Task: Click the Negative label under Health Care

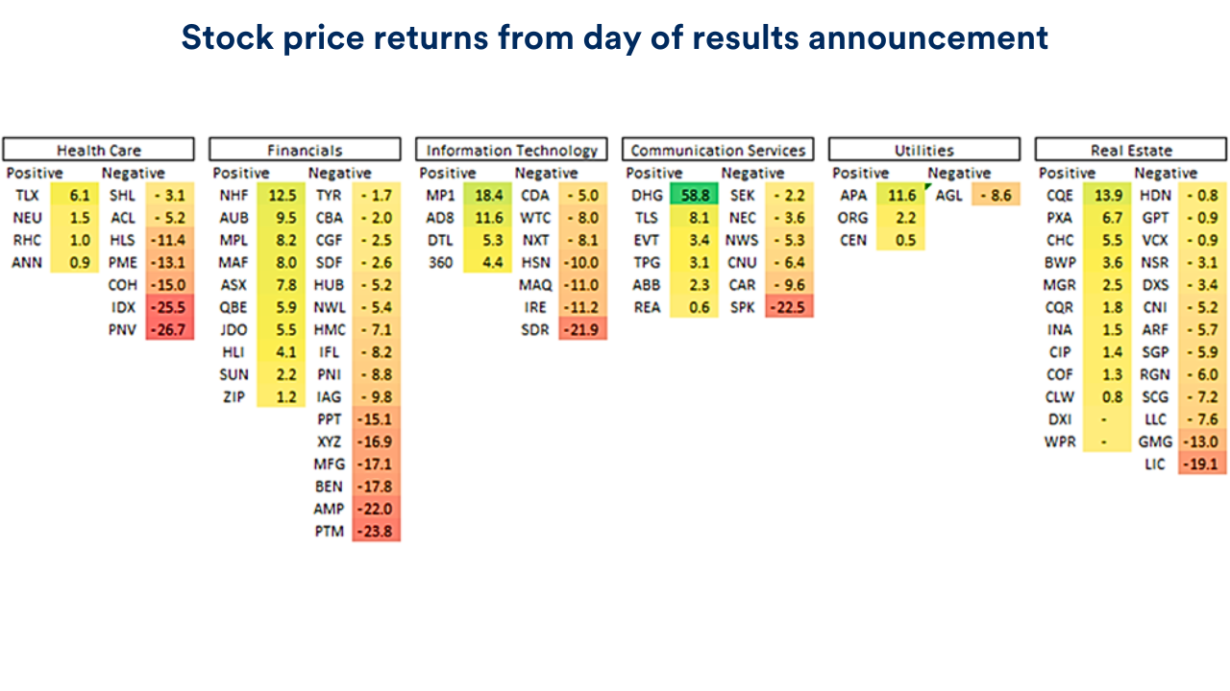Action: [134, 173]
